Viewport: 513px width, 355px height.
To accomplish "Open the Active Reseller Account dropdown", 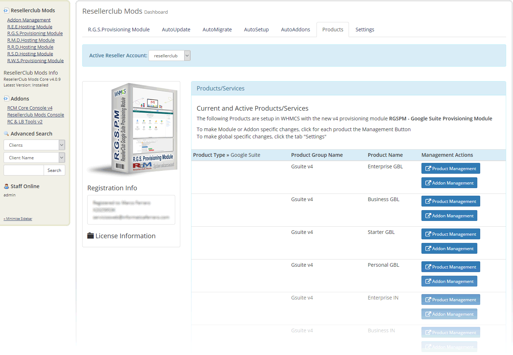I will (169, 56).
